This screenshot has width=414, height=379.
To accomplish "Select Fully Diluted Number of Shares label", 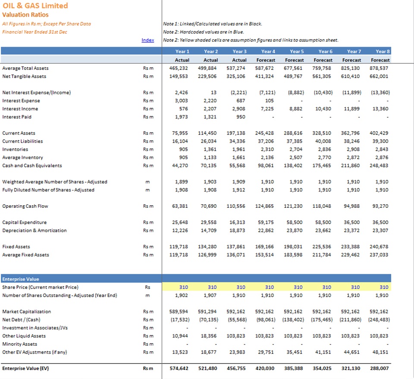I will 48,190.
